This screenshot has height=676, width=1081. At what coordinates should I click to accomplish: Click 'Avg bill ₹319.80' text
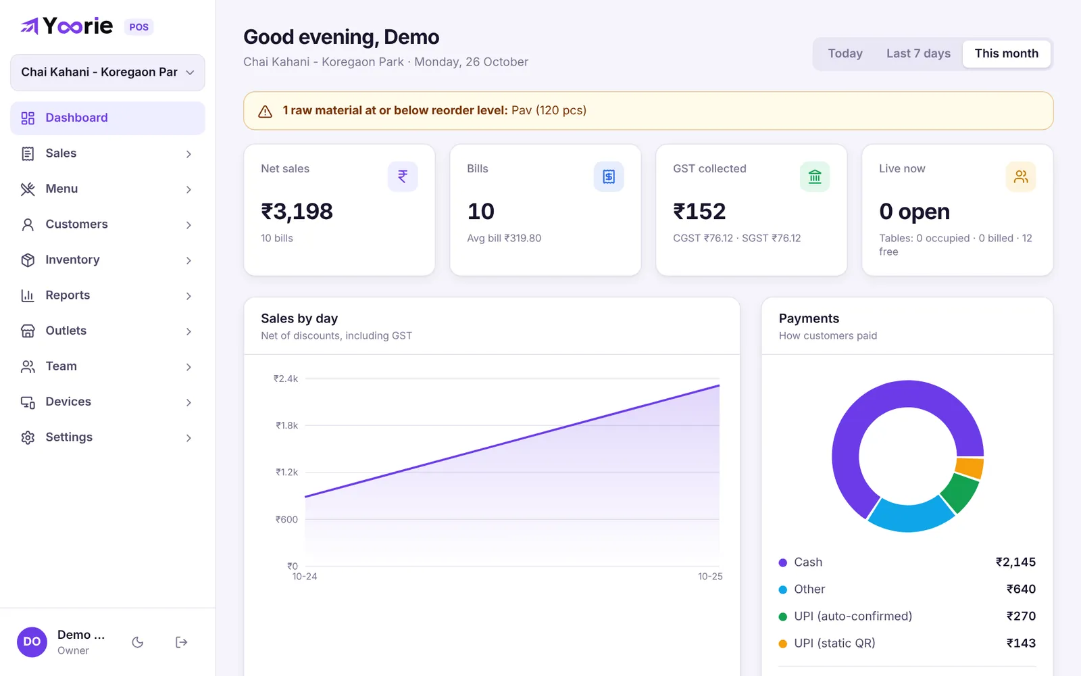pyautogui.click(x=504, y=238)
